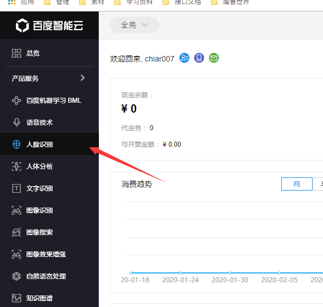Select the 月 toggle in 消费趋势
Image resolution: width=323 pixels, height=307 pixels.
tap(297, 184)
